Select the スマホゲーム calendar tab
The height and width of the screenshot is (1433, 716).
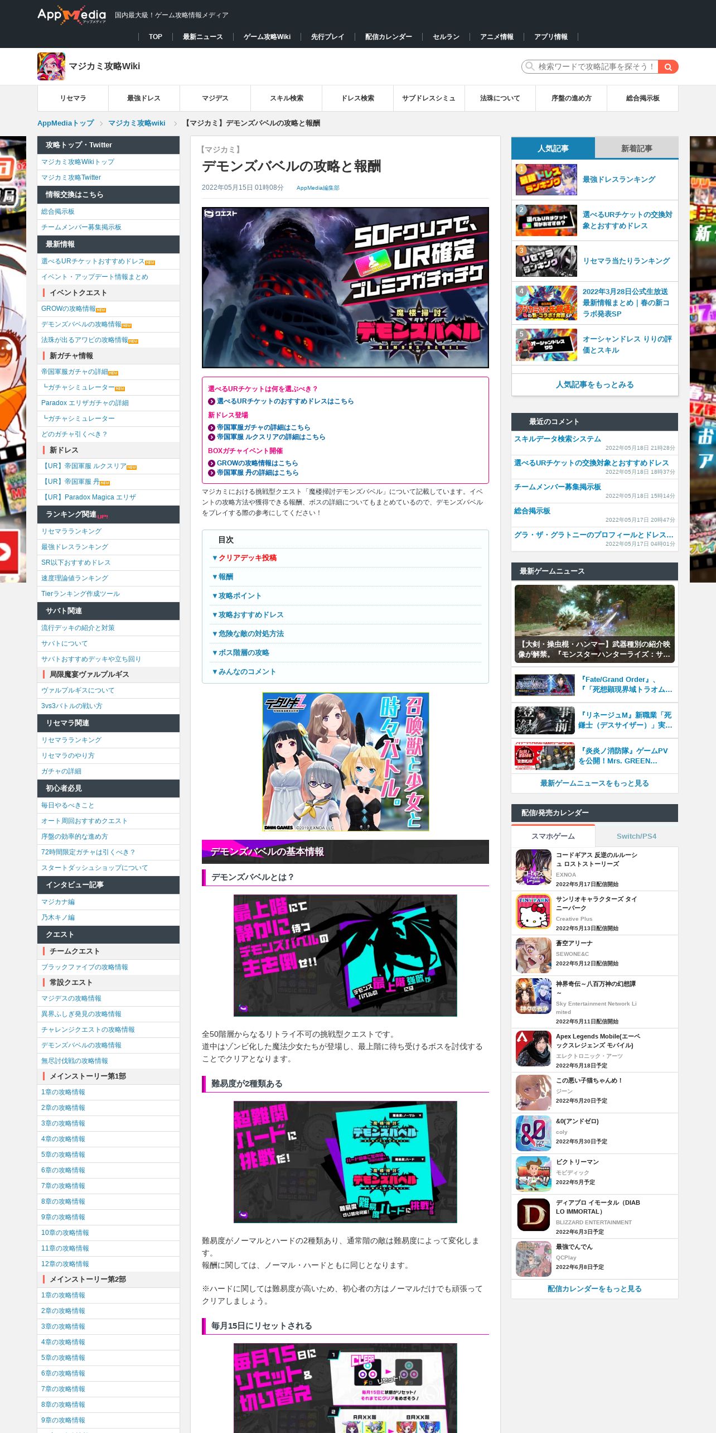[x=553, y=836]
